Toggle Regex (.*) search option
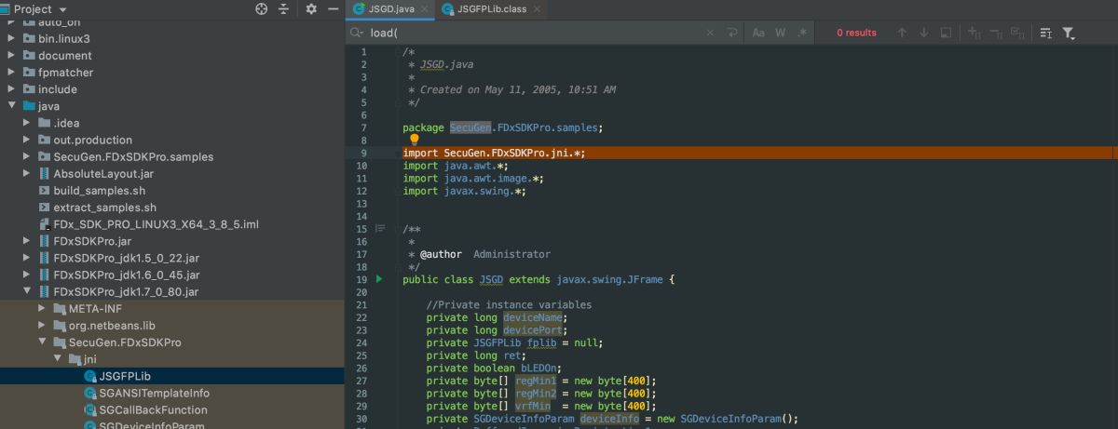 tap(803, 33)
